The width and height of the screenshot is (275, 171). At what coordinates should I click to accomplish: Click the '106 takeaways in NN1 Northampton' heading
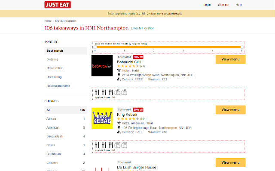pyautogui.click(x=86, y=28)
